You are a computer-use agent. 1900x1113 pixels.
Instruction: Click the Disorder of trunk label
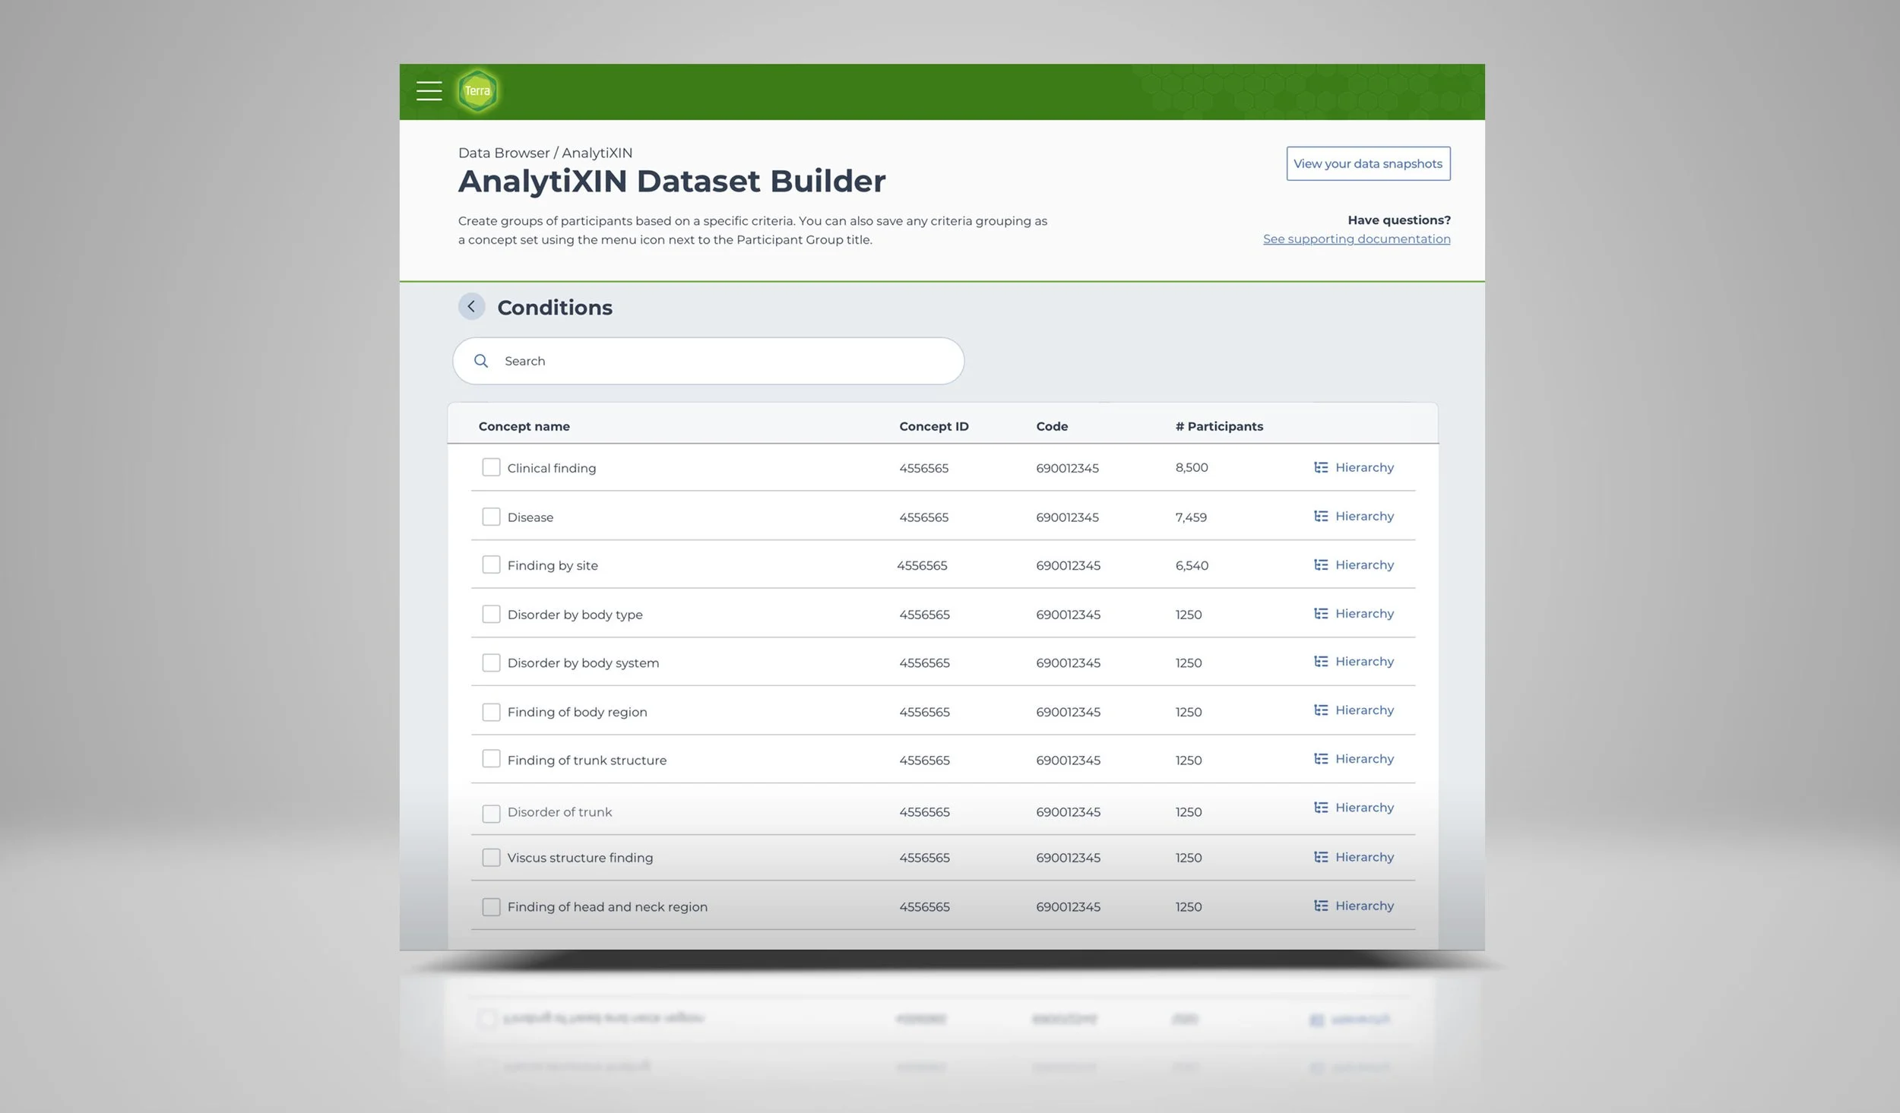pyautogui.click(x=559, y=812)
